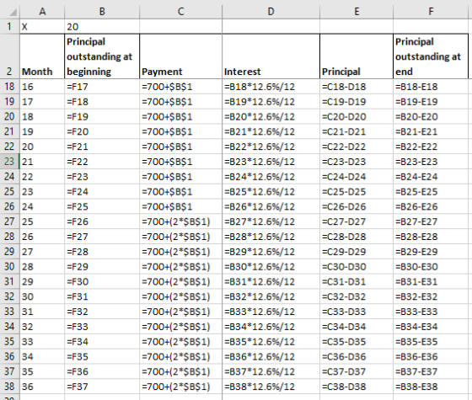Screen dimensions: 472x400
Task: Click cell with formula =B36*12.6%/12
Action: [x=271, y=357]
